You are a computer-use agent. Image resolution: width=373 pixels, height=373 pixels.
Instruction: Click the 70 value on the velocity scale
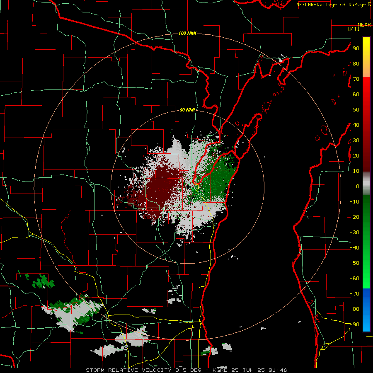coord(356,79)
